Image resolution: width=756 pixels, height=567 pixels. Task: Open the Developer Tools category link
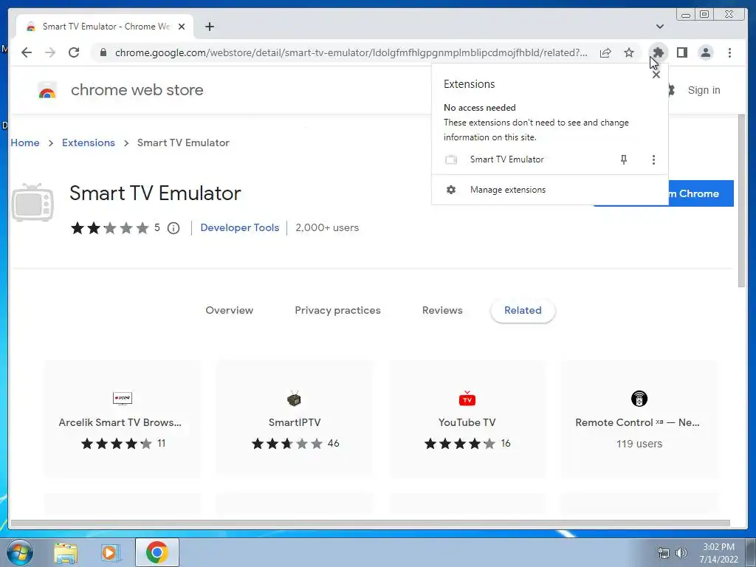click(x=240, y=227)
